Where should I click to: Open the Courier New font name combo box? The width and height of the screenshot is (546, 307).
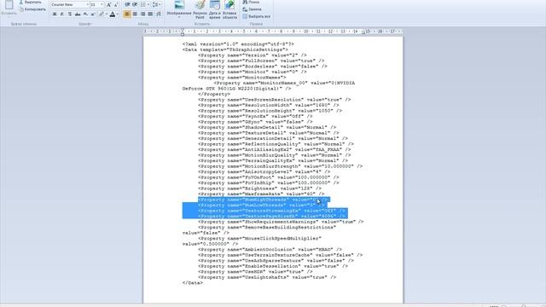click(70, 5)
